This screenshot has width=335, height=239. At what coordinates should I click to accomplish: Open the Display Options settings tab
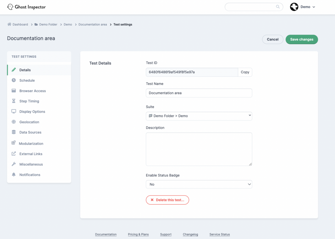pos(39,112)
